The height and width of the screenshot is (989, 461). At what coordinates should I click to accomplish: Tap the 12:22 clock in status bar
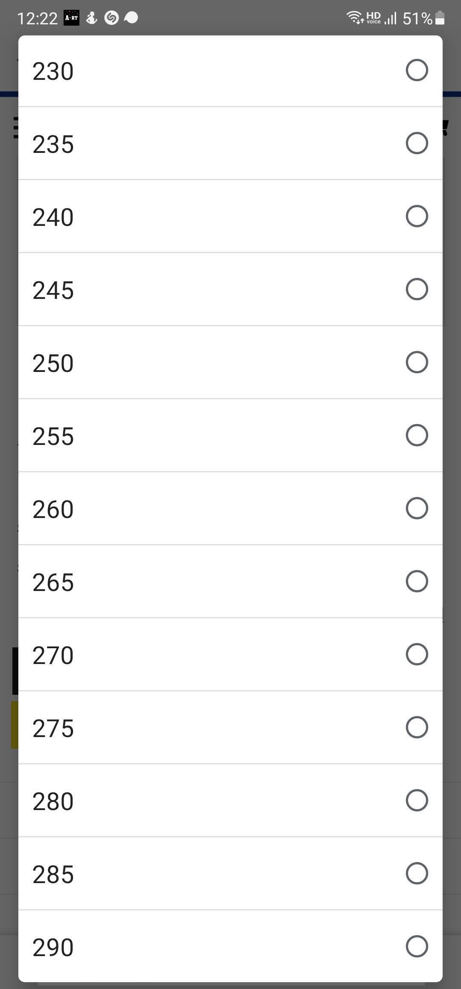(38, 18)
